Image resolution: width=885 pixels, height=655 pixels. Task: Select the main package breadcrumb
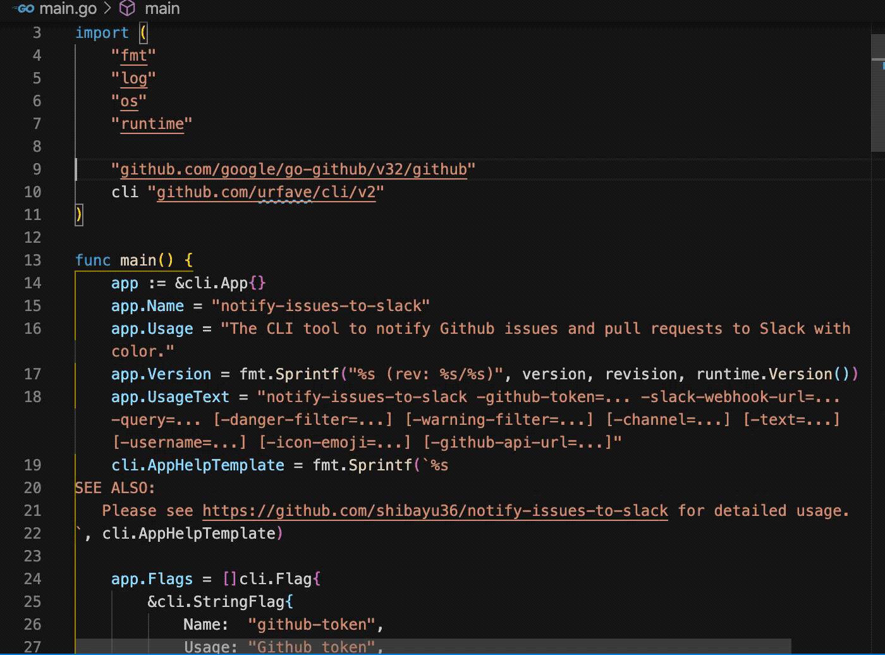[162, 9]
